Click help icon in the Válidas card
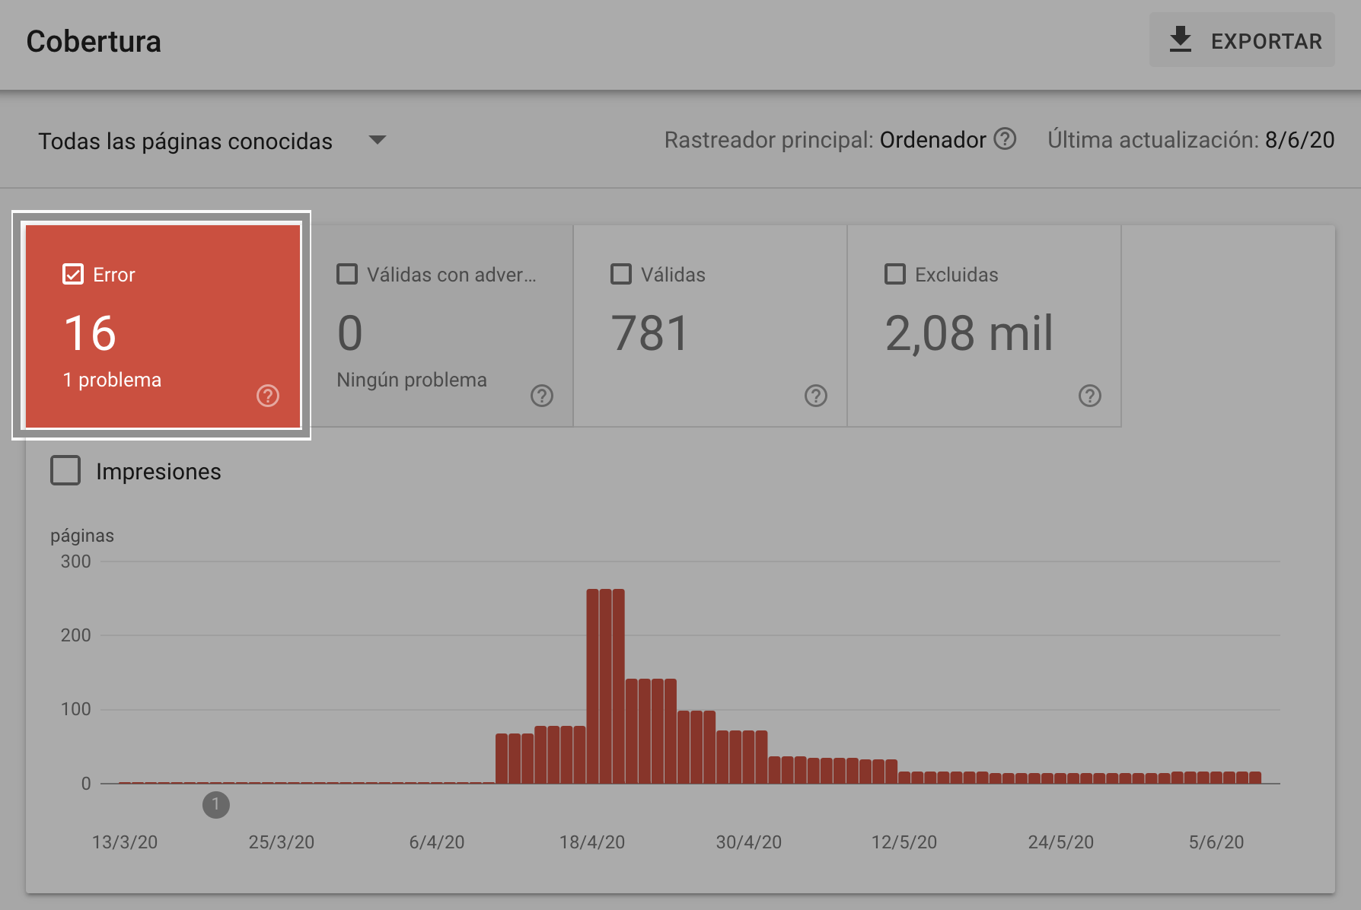 point(815,396)
